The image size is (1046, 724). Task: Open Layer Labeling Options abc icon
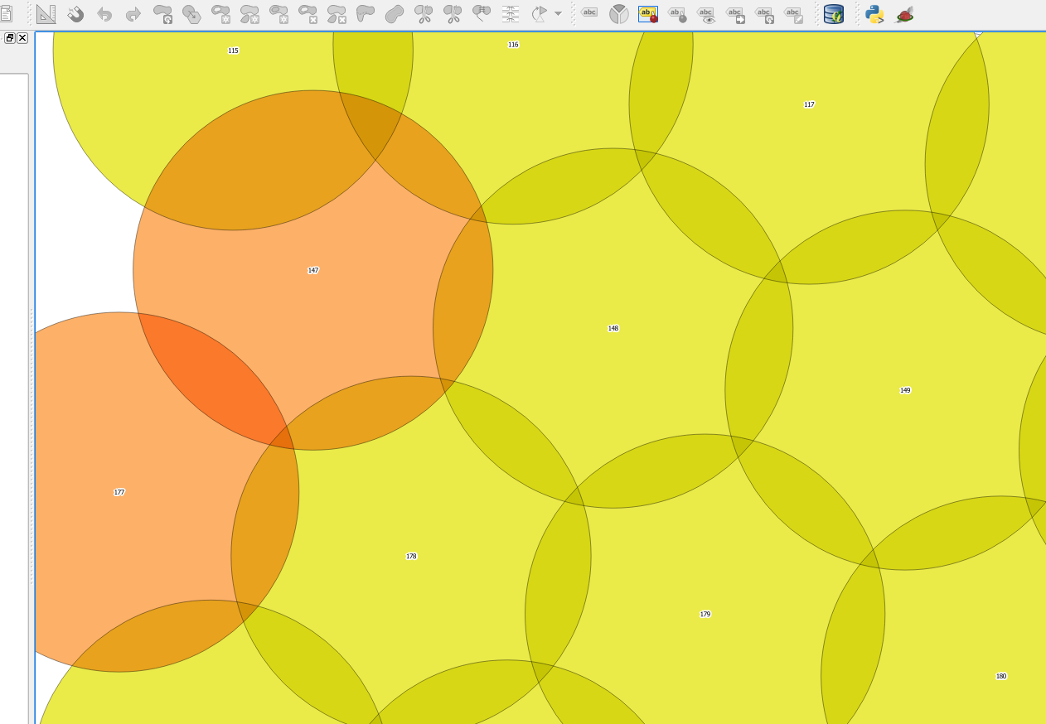click(x=589, y=12)
